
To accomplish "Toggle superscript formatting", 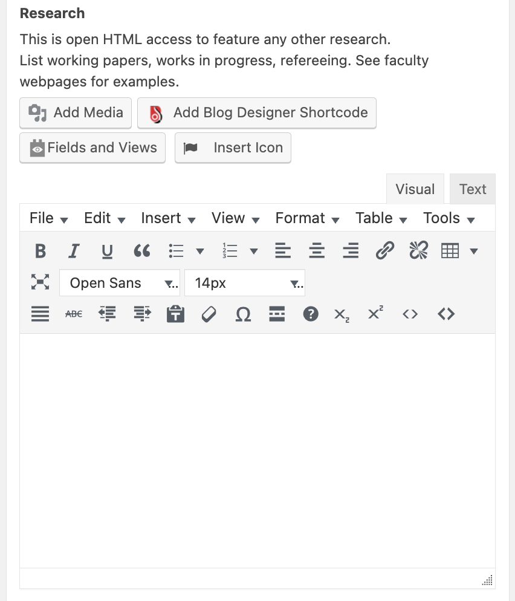I will click(375, 314).
